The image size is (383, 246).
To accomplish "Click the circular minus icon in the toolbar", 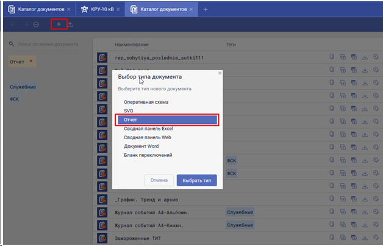I will click(36, 24).
